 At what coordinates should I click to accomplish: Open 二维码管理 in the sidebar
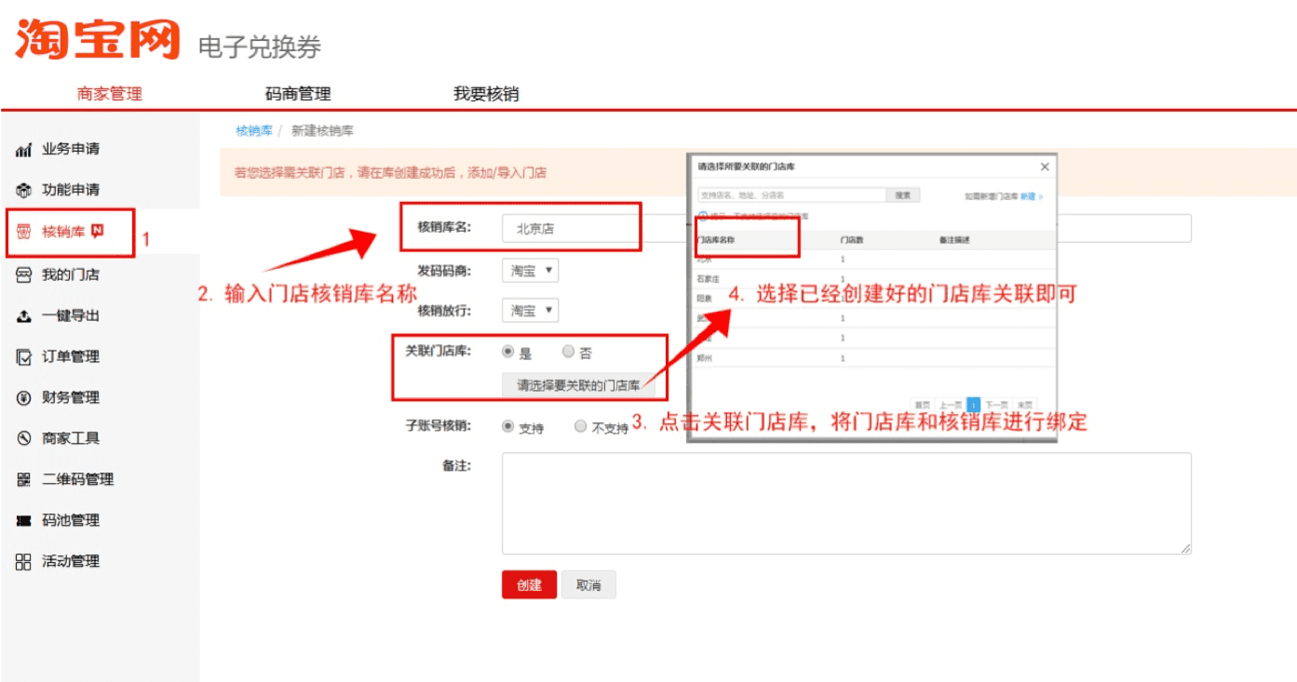[78, 479]
